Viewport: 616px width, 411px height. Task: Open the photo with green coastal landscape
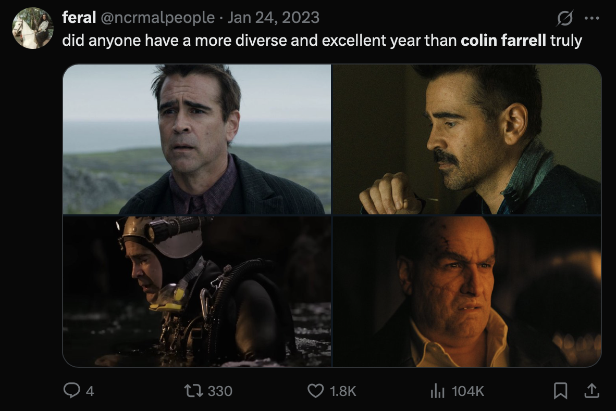pos(197,139)
